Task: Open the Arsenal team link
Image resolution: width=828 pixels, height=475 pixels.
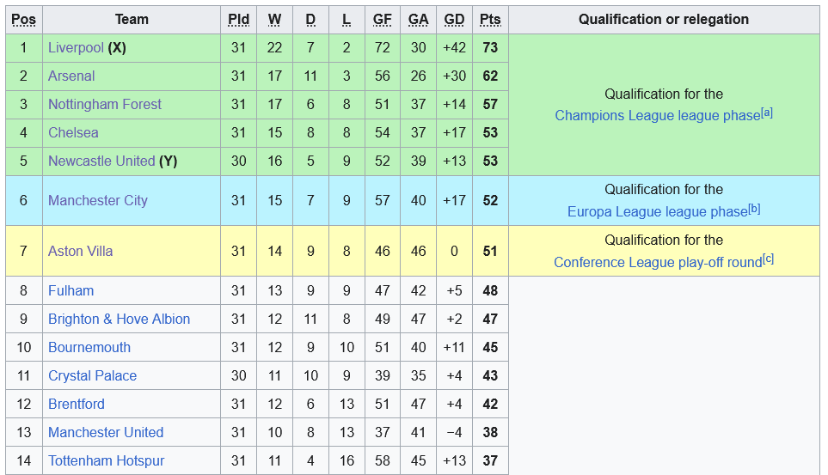Action: 71,76
